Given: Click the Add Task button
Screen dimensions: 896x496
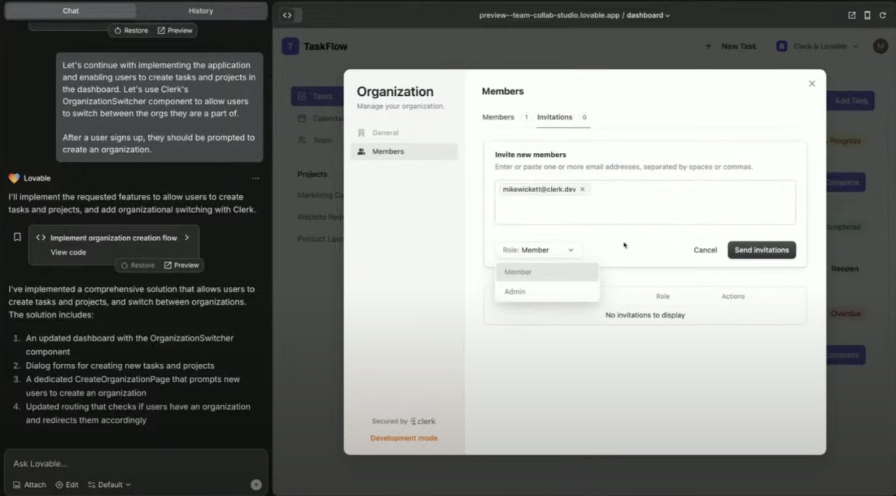Looking at the screenshot, I should tap(851, 101).
